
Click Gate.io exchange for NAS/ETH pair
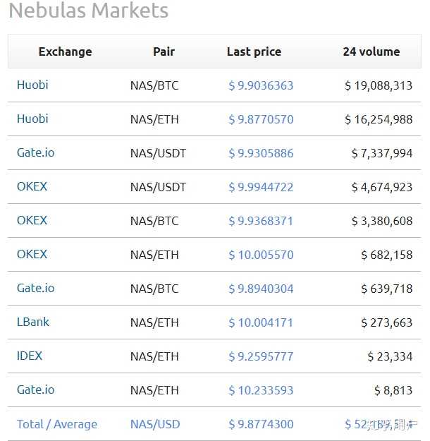(36, 389)
